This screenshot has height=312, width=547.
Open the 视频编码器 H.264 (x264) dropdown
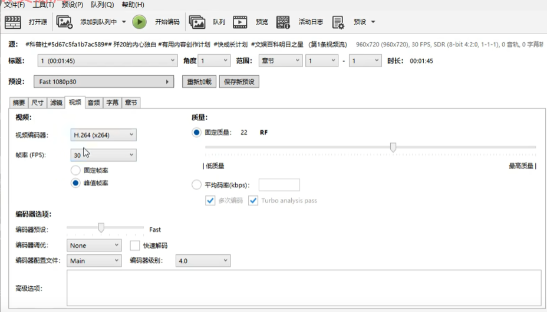103,135
